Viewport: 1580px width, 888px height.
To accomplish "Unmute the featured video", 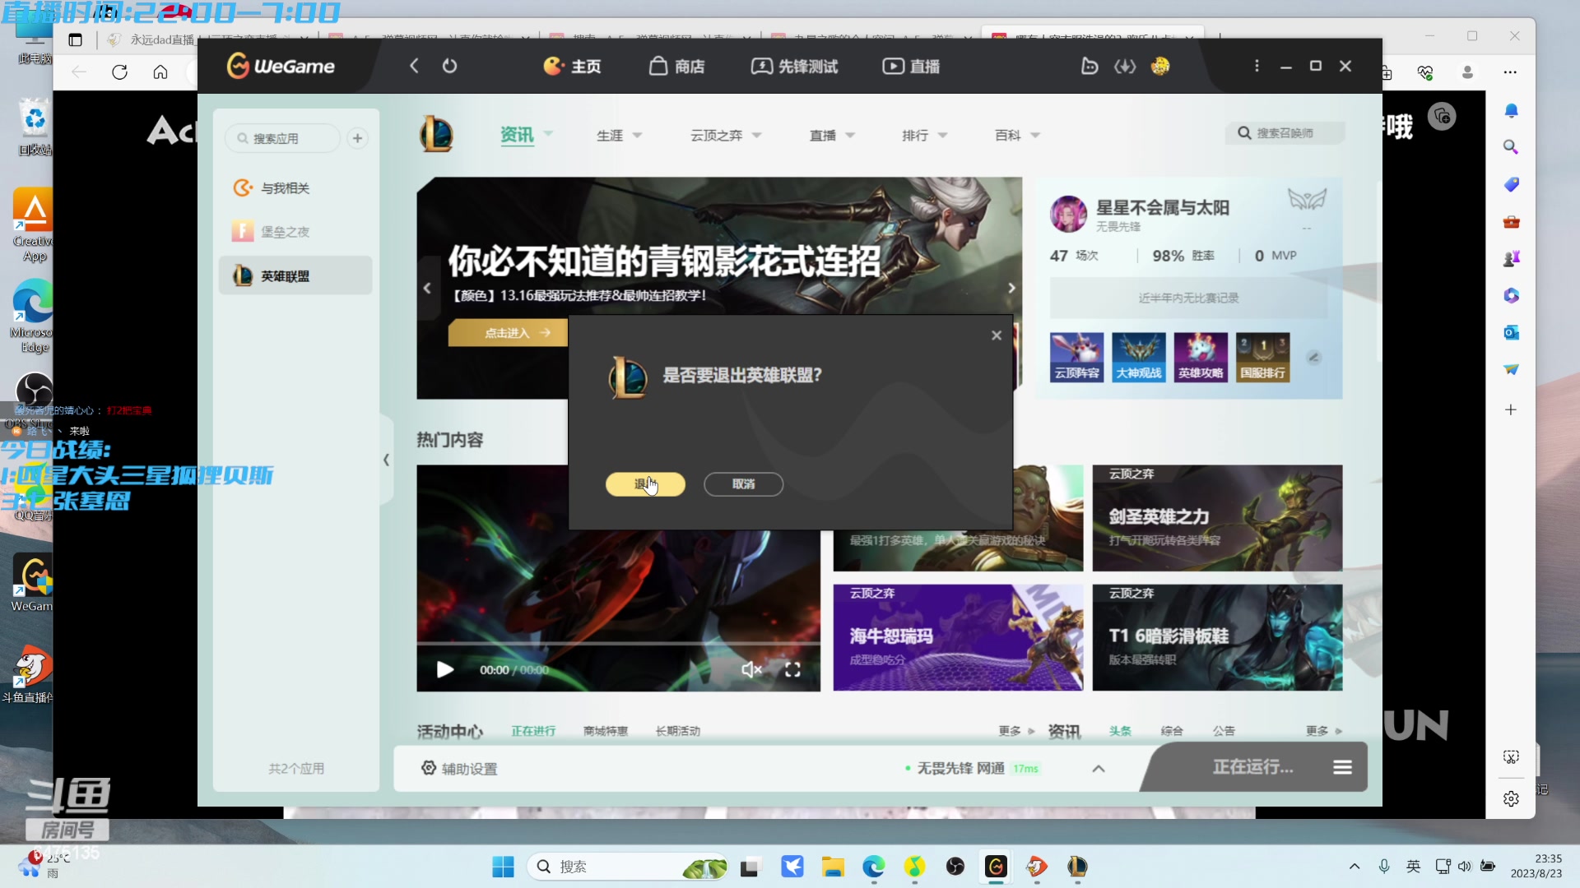I will pos(750,670).
